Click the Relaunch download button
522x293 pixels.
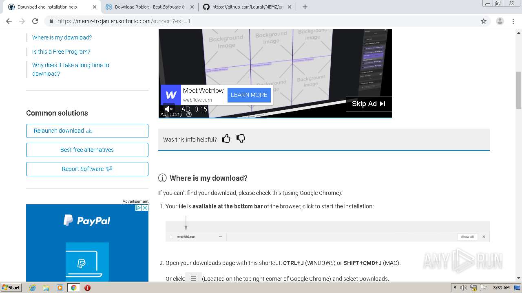point(87,131)
